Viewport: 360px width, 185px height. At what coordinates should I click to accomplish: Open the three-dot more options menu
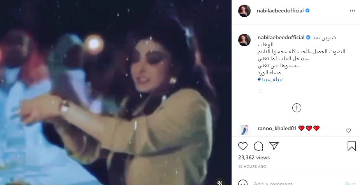point(353,11)
